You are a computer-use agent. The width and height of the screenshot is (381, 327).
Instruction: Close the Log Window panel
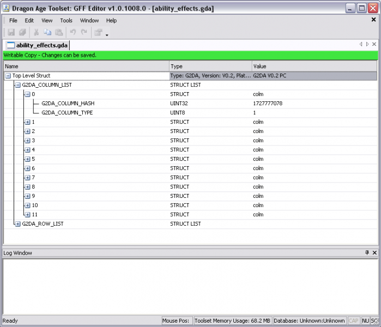(374, 253)
